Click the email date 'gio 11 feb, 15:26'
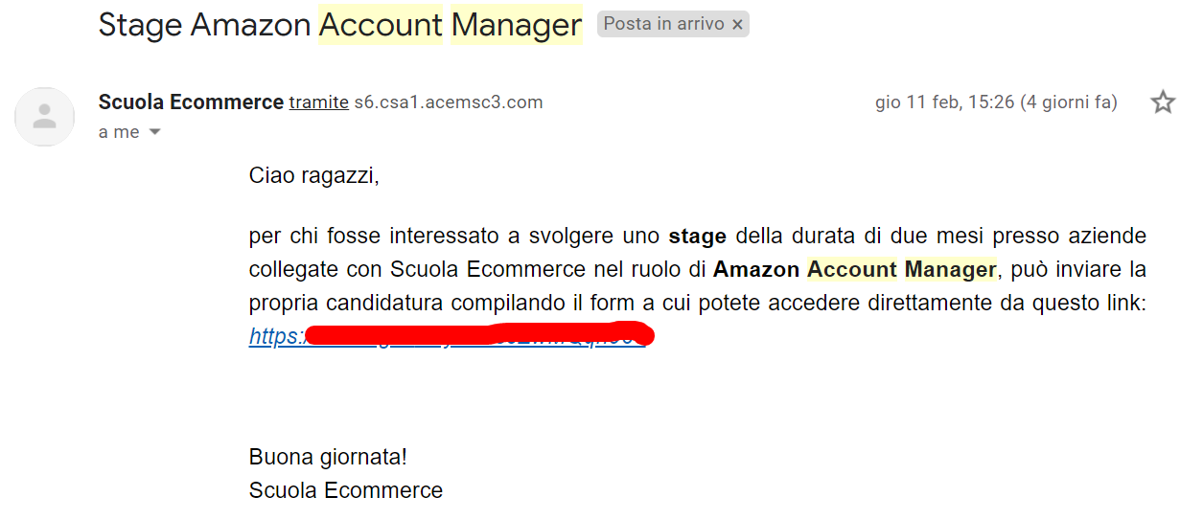Image resolution: width=1180 pixels, height=520 pixels. pos(944,102)
